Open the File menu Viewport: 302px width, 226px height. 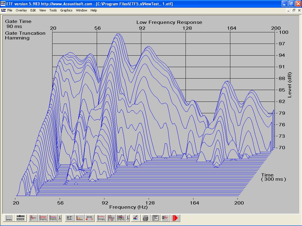(10, 10)
